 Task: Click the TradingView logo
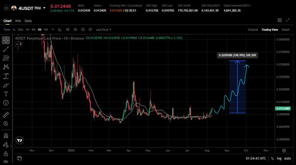[x=20, y=141]
